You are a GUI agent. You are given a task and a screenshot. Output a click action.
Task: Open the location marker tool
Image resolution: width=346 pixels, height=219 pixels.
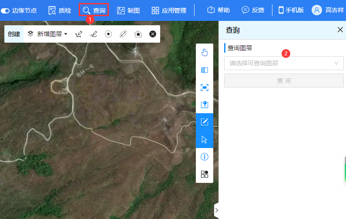205,104
